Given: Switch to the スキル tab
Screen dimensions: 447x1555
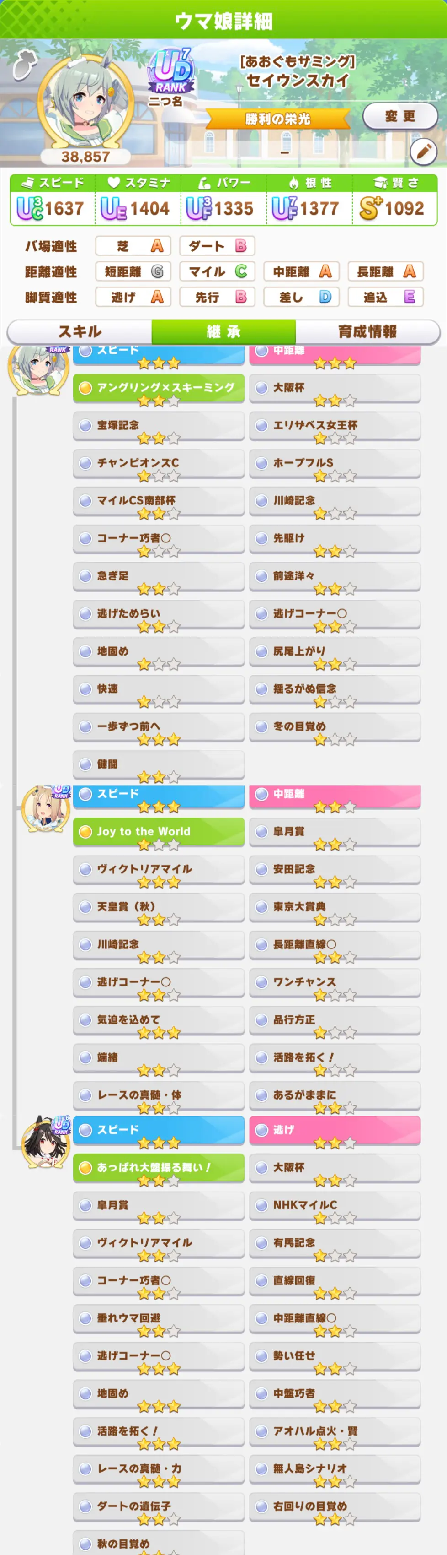Looking at the screenshot, I should click(80, 331).
